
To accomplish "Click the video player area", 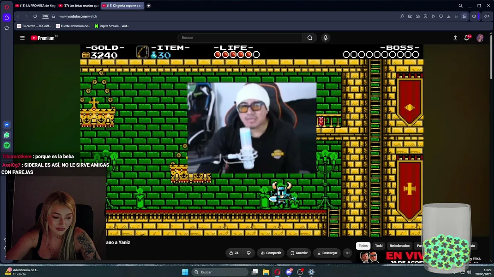I will (x=252, y=140).
